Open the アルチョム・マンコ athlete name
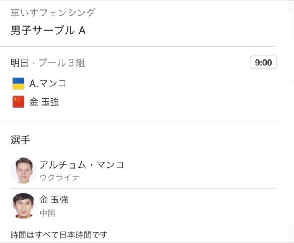 (x=82, y=165)
